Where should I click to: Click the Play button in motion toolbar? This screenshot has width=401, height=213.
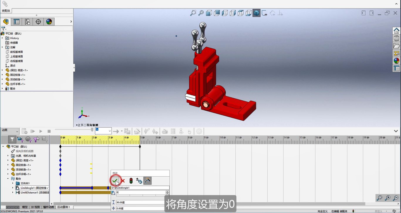[41, 131]
